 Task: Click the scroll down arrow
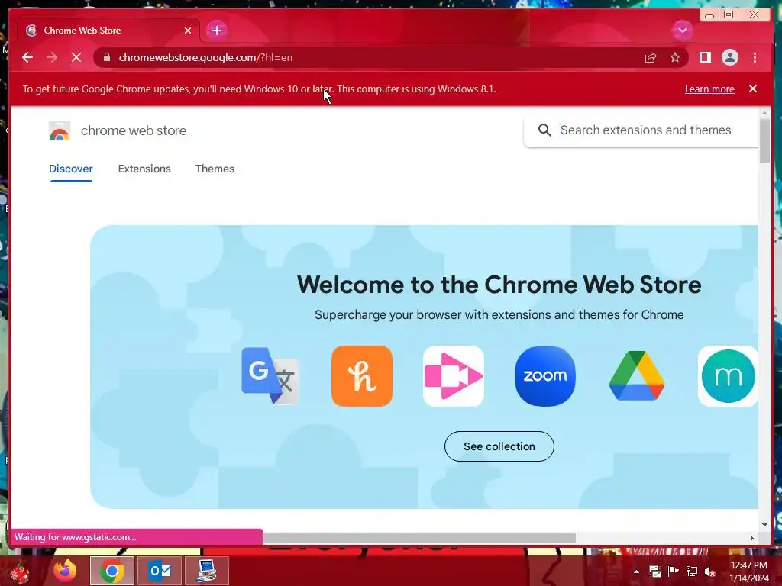click(x=764, y=524)
